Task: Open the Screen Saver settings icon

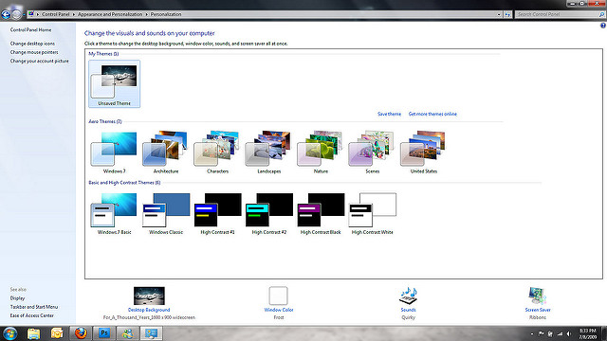Action: (538, 296)
